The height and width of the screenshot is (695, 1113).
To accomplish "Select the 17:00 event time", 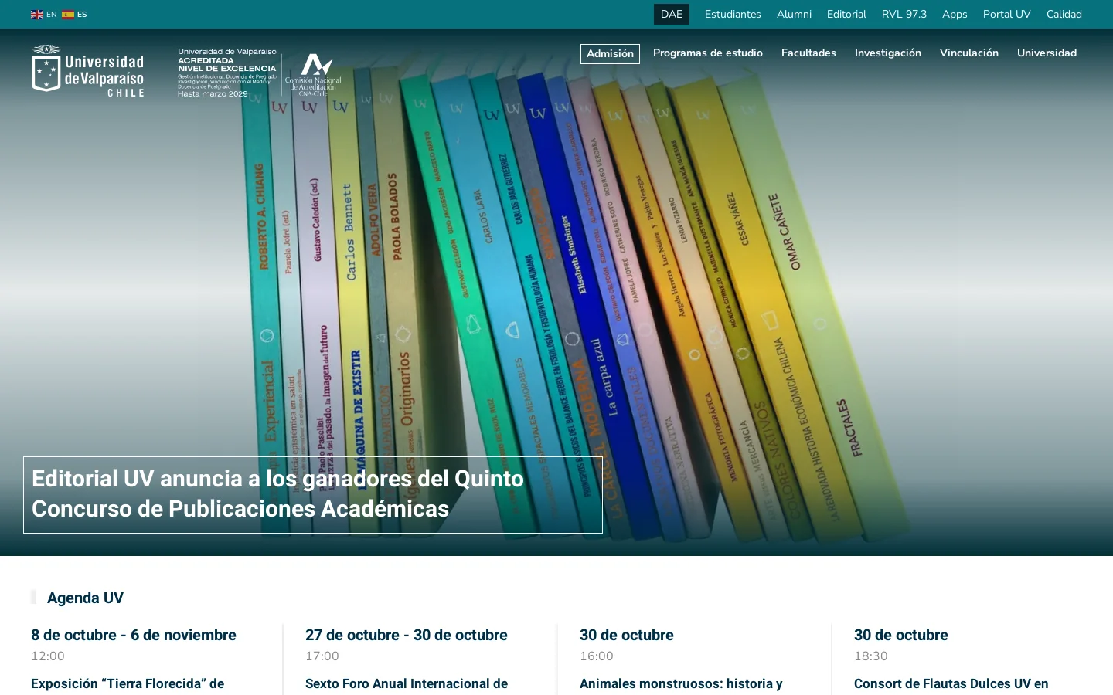I will pos(322,656).
